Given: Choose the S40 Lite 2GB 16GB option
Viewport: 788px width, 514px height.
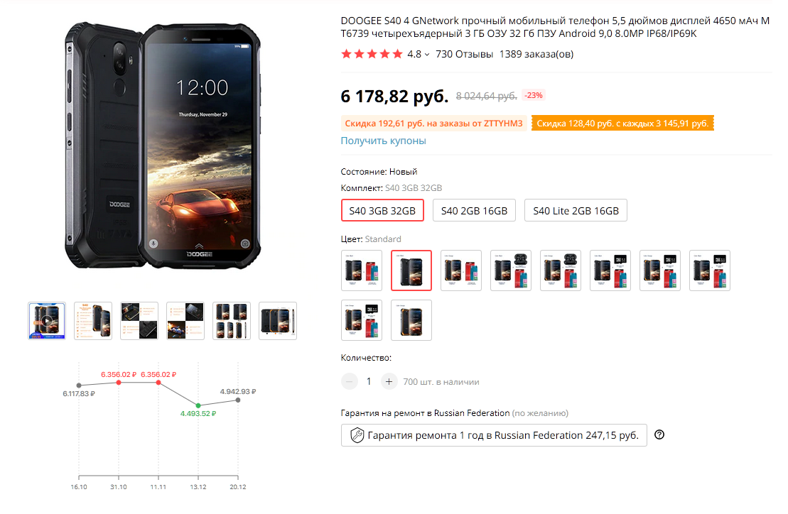Looking at the screenshot, I should [x=576, y=211].
